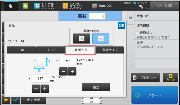Screen dimensions: 180x105
Task: Open the printer status icon
Action: [x=141, y=7]
